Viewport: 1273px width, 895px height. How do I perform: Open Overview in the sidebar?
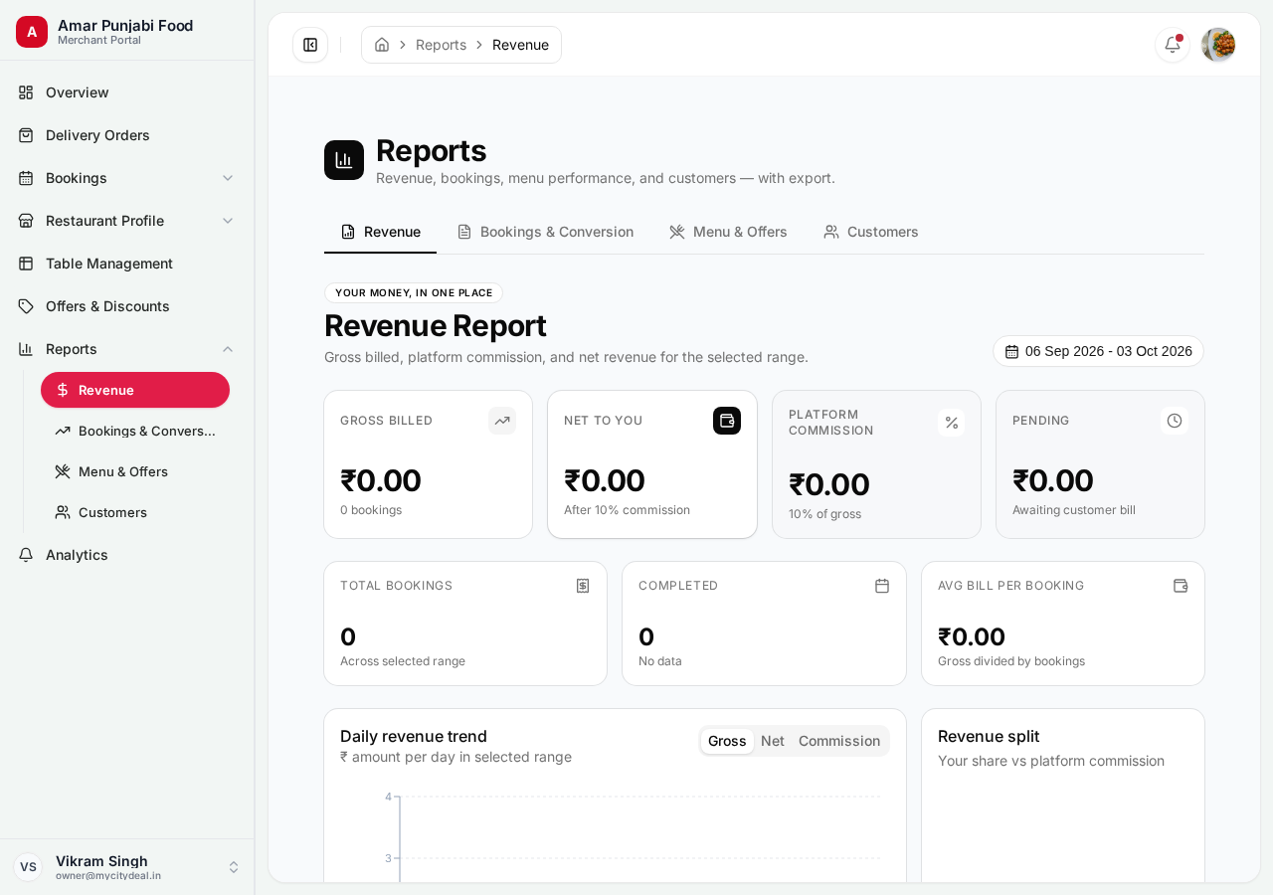[x=127, y=92]
